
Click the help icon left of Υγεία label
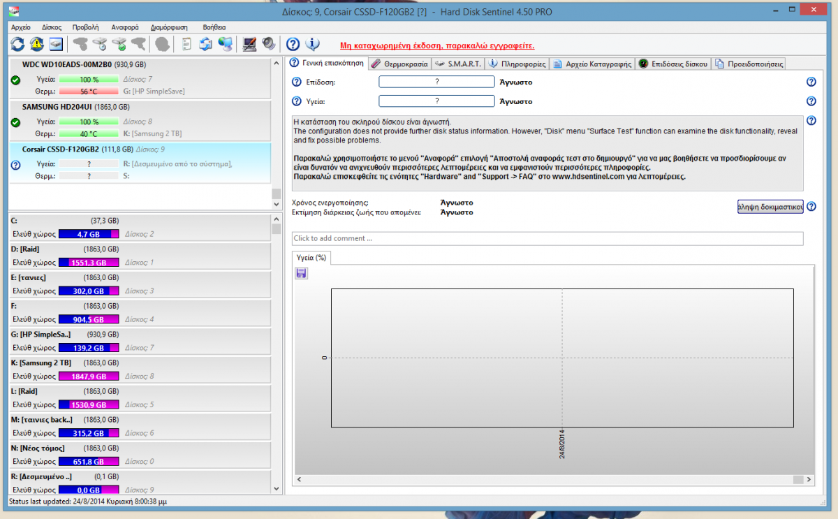point(296,101)
